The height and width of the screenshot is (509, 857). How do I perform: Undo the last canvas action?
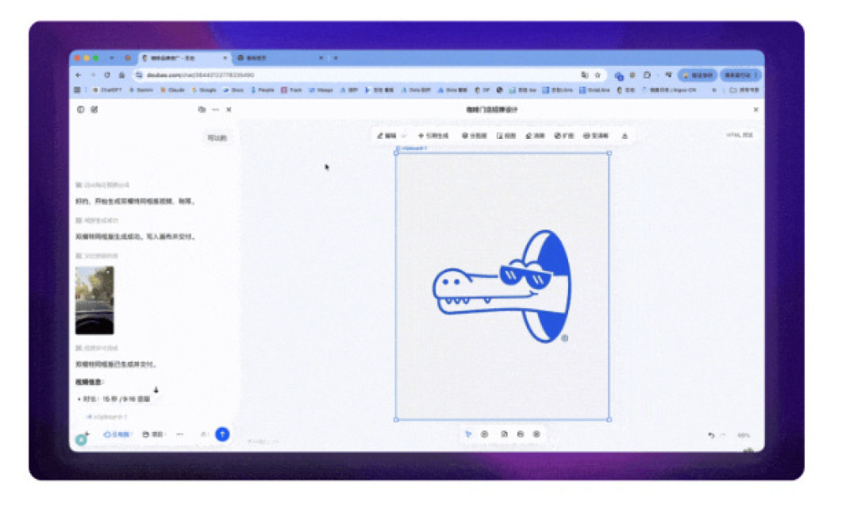[x=711, y=435]
